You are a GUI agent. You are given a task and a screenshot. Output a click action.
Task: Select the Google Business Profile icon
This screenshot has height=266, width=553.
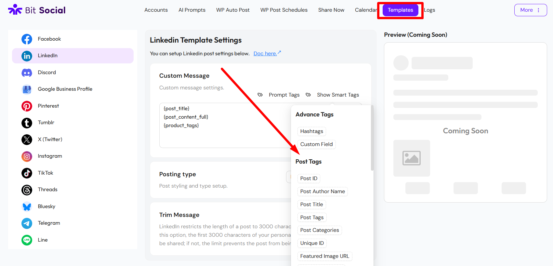(27, 89)
